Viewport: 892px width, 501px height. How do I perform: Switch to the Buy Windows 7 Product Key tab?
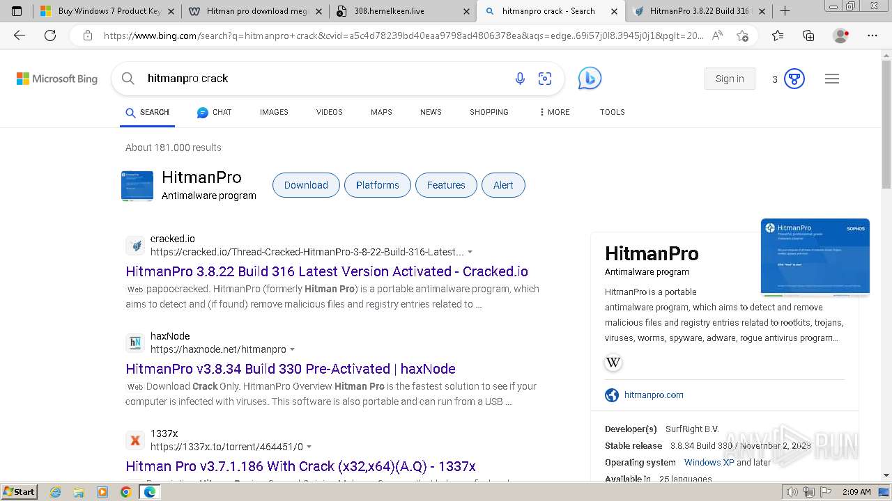[x=107, y=11]
